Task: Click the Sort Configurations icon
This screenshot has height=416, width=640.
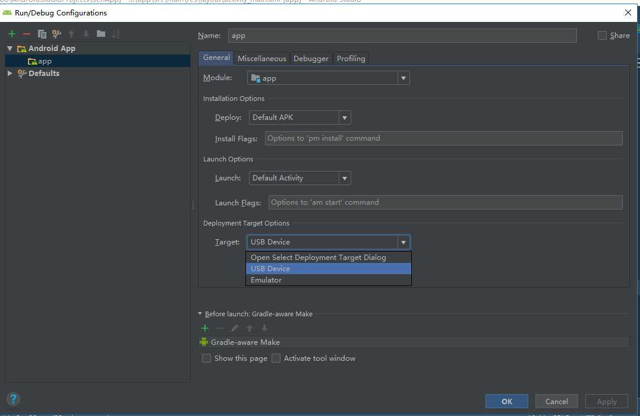Action: [116, 34]
